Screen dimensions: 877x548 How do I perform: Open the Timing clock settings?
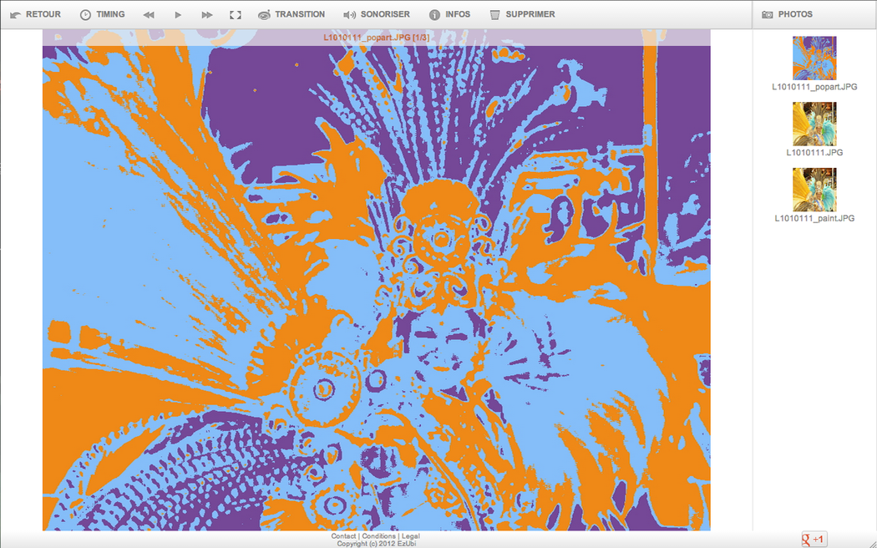click(85, 15)
